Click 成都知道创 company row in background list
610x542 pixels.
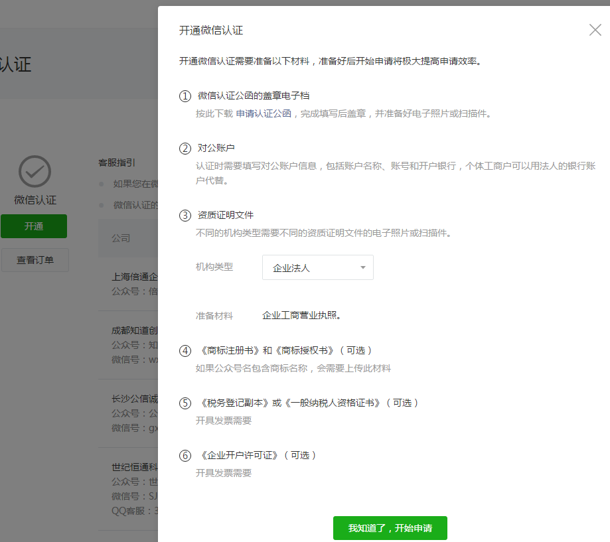pos(128,345)
